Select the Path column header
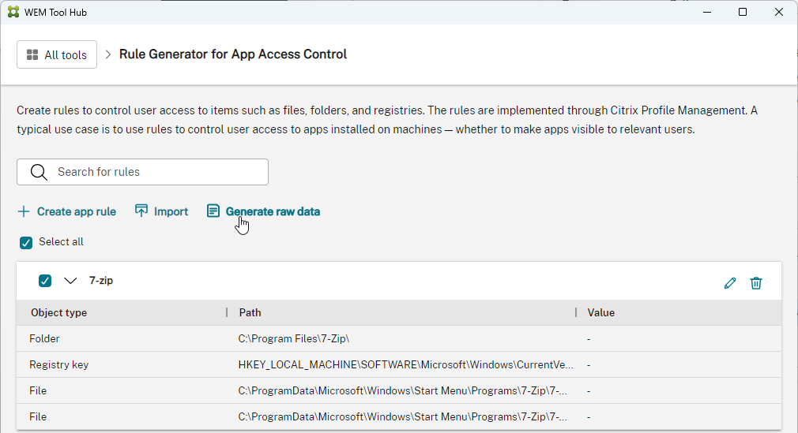798x433 pixels. click(250, 312)
